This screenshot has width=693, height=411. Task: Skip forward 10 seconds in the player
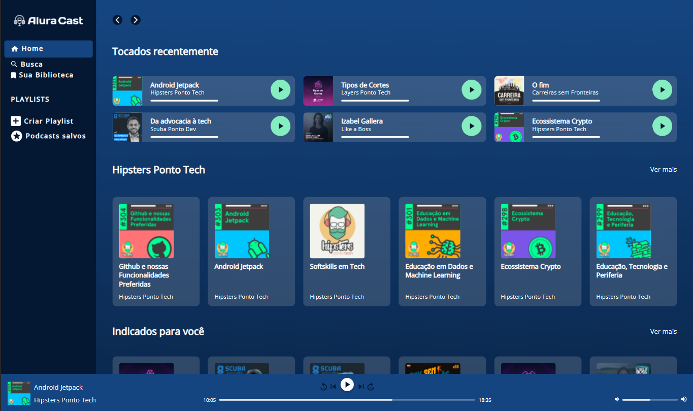pyautogui.click(x=371, y=386)
